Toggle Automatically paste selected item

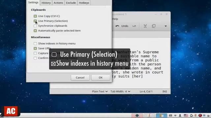pos(35,30)
